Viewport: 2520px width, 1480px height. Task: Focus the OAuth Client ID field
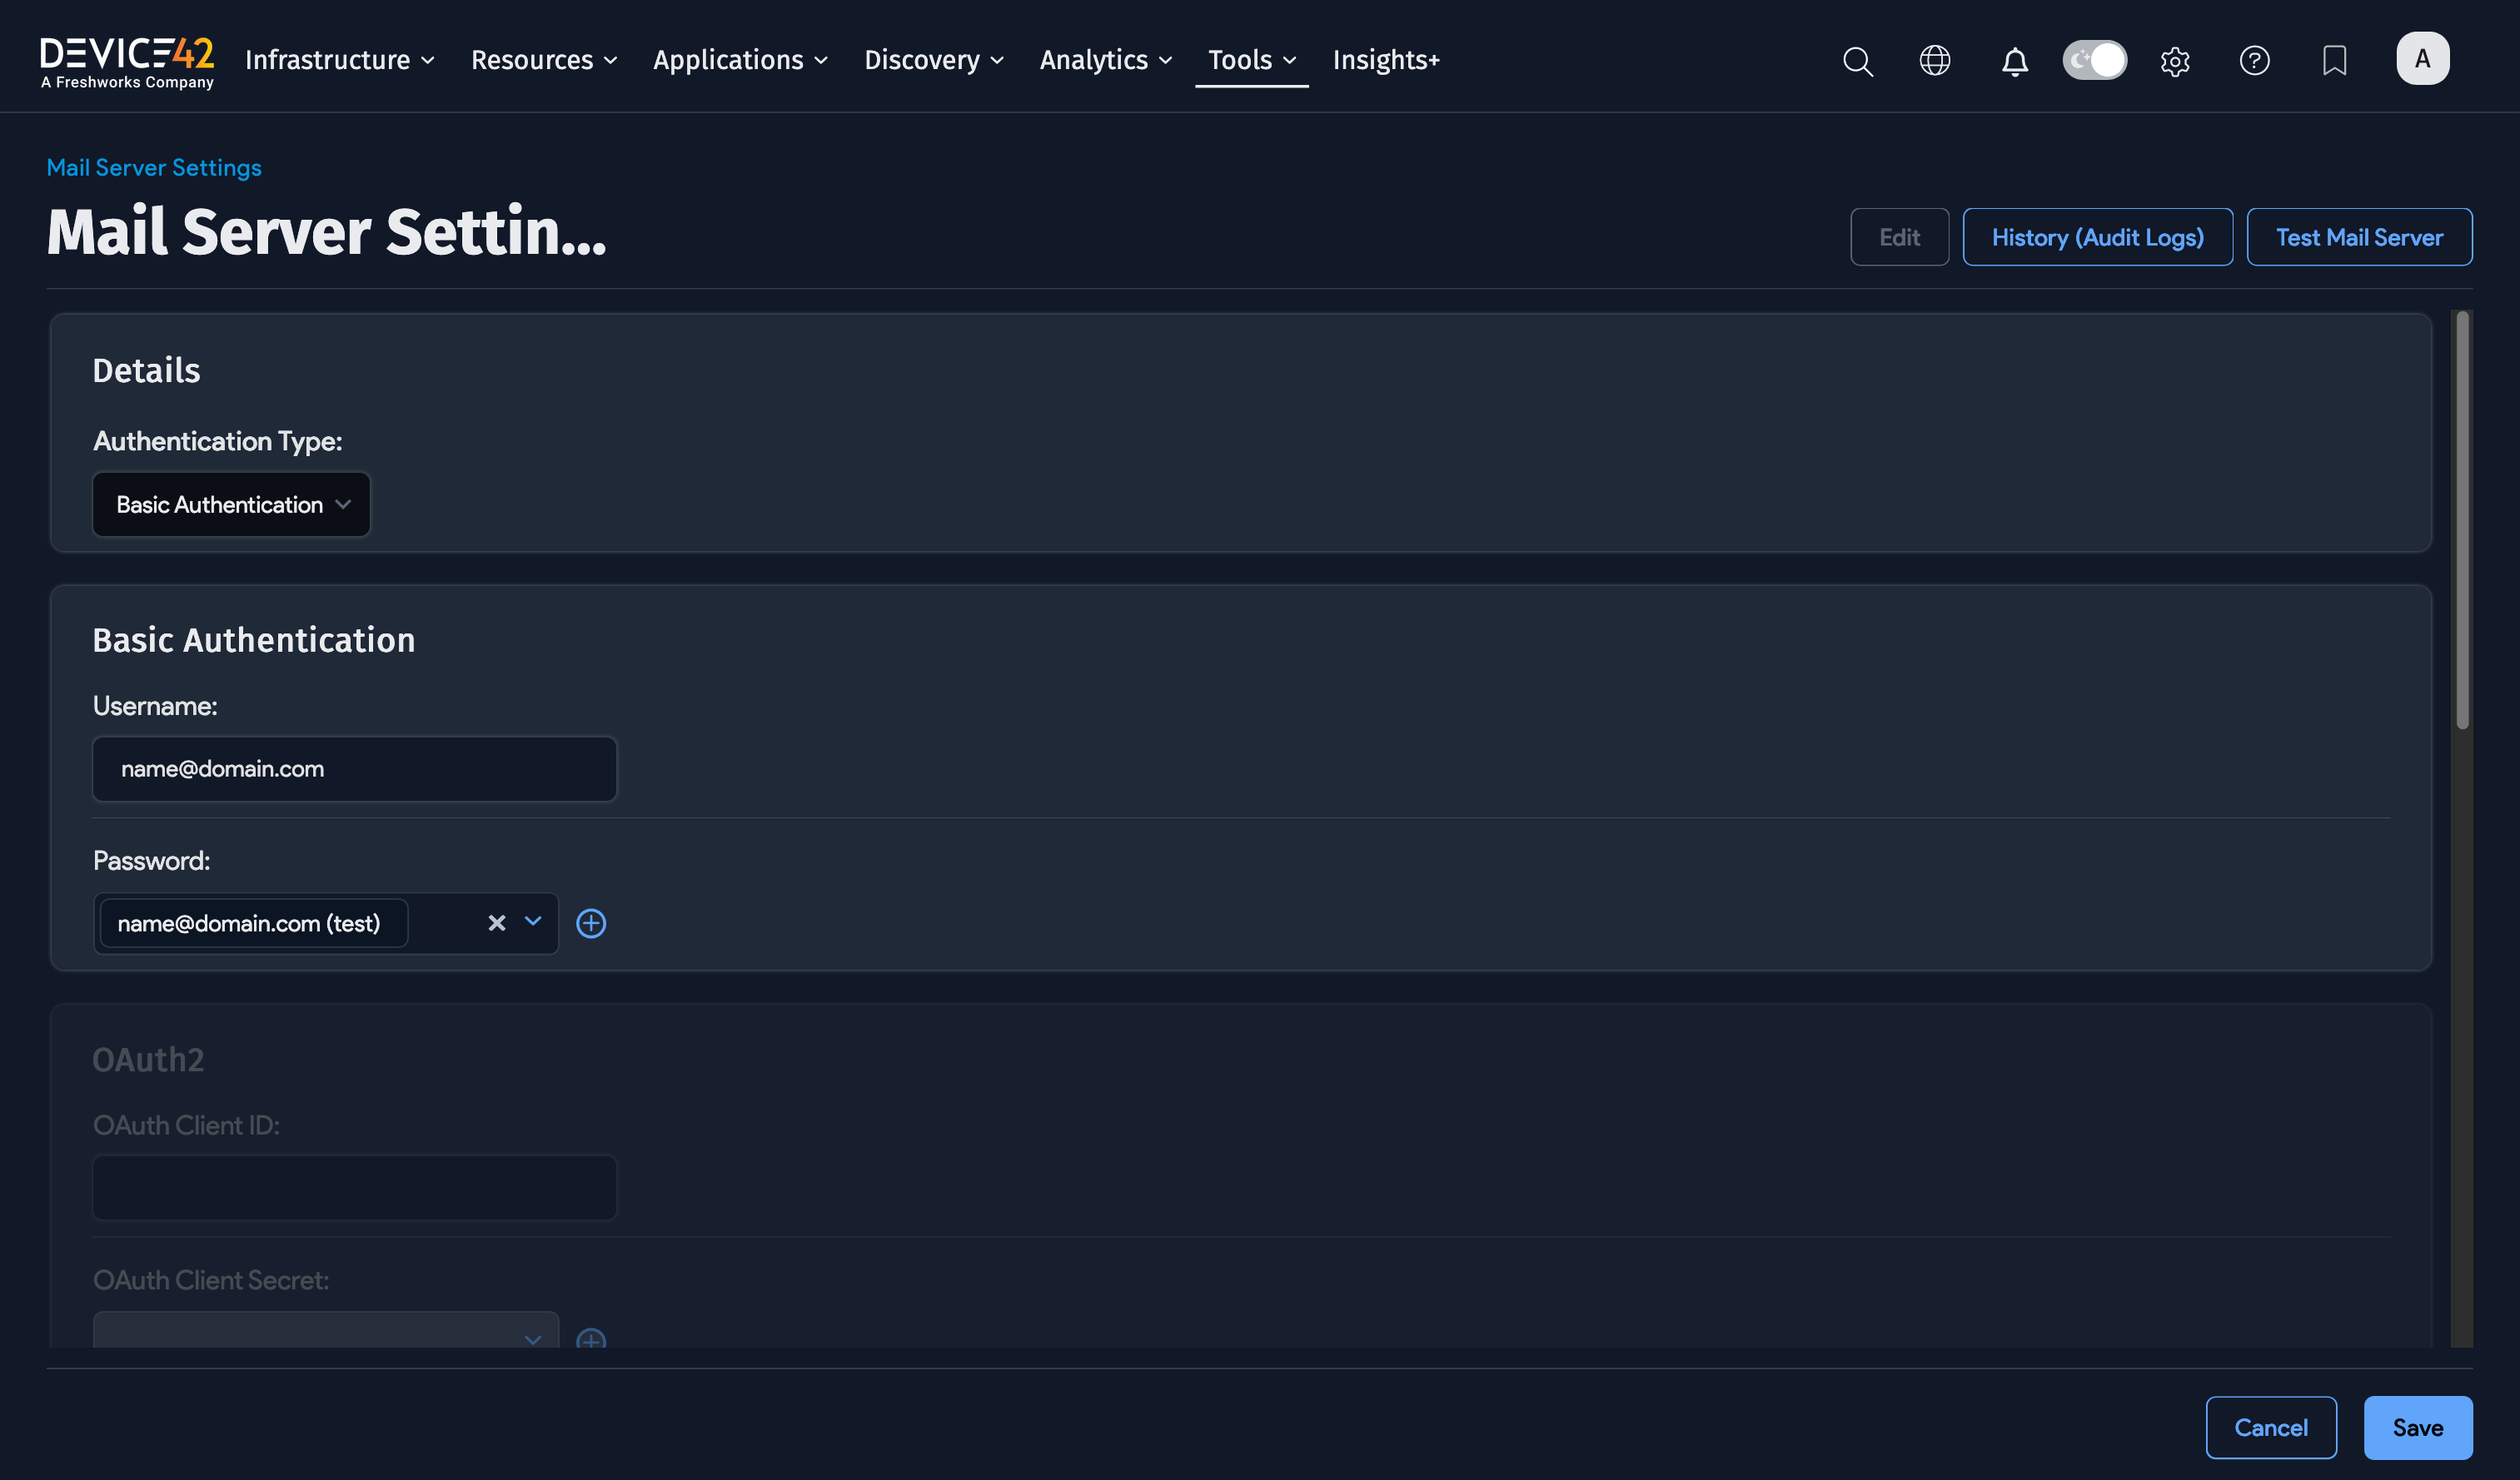[355, 1187]
